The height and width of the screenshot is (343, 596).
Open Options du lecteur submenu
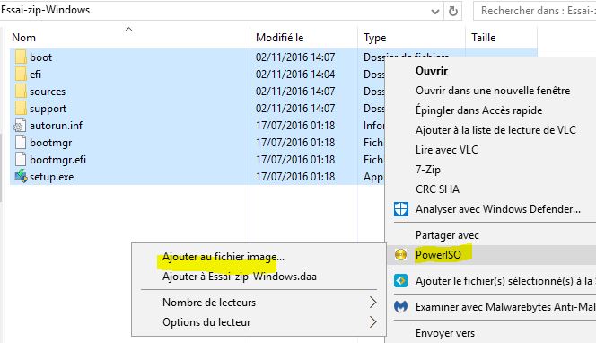[206, 322]
